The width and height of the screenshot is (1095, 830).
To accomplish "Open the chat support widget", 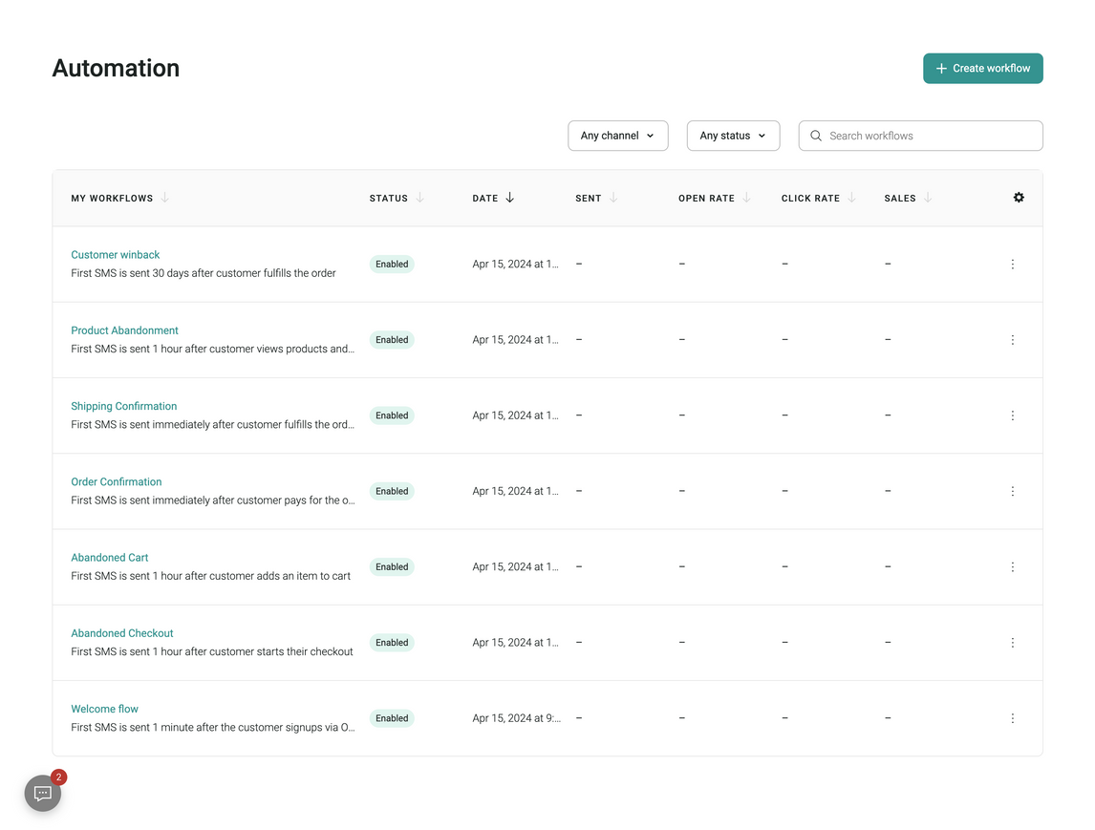I will pos(43,793).
